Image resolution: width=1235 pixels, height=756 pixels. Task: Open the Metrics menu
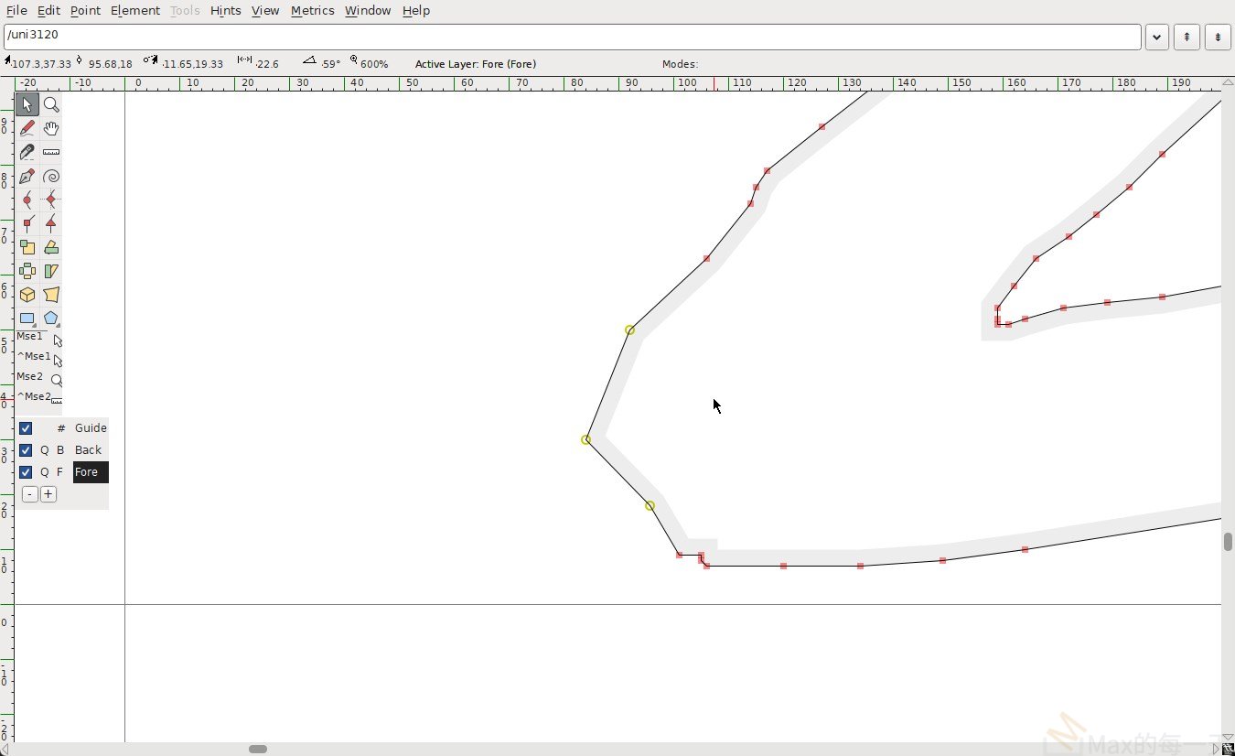(312, 10)
